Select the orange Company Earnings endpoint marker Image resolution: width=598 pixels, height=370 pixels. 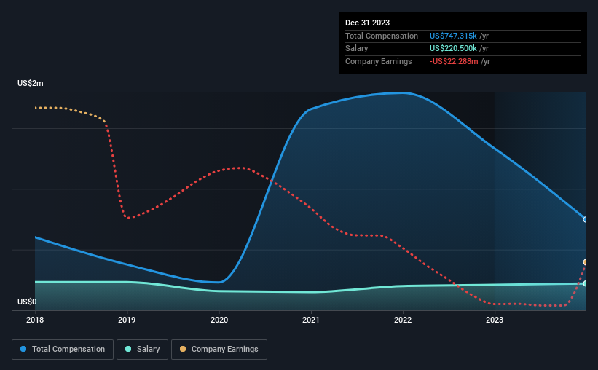[586, 262]
